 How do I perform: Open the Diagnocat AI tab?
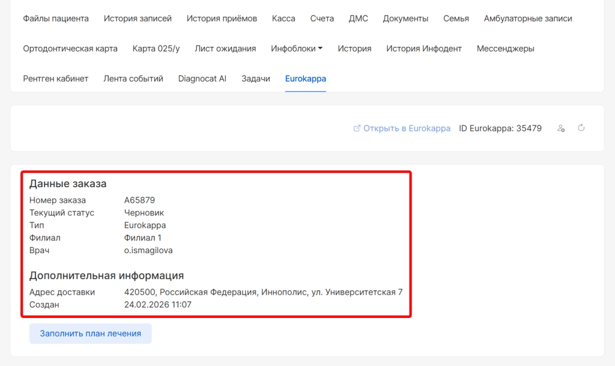pos(202,79)
